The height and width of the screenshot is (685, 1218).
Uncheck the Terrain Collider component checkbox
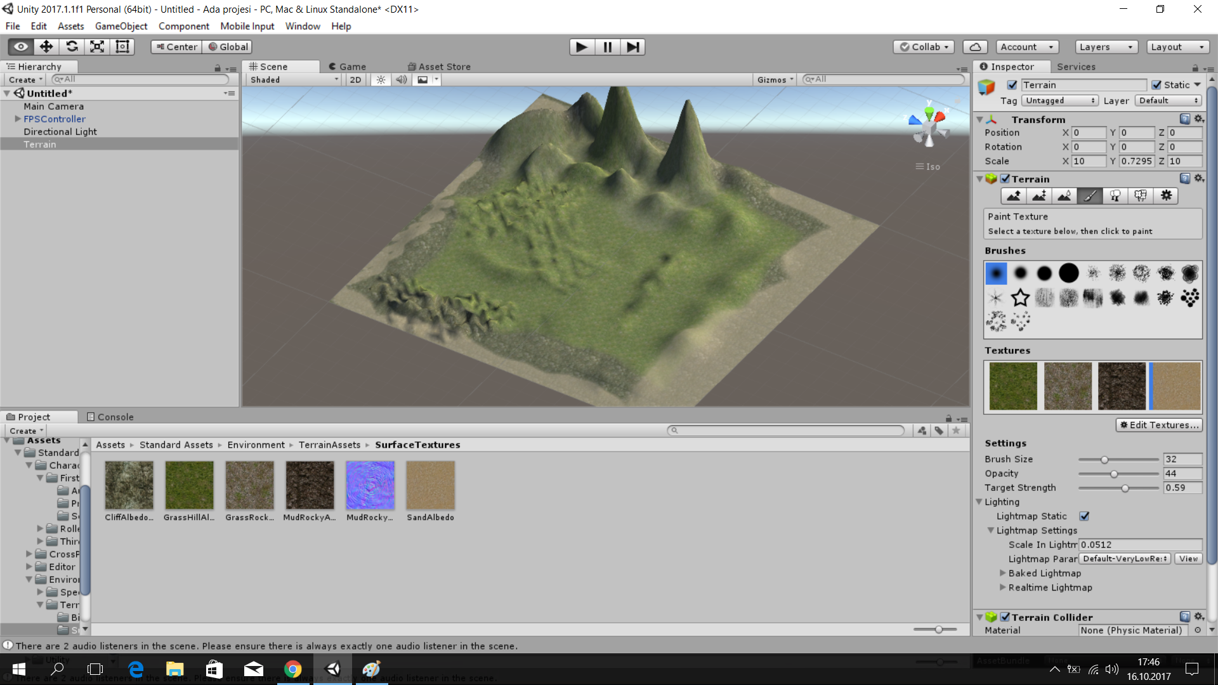[1005, 616]
